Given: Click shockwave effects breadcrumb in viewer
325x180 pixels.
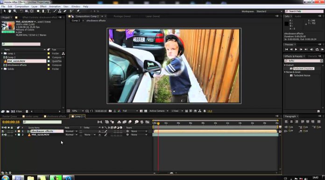Looking at the screenshot, I should (x=96, y=21).
